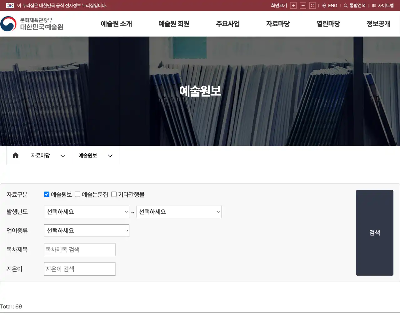Open the 자료마당 main menu
The height and width of the screenshot is (320, 400).
click(x=278, y=24)
